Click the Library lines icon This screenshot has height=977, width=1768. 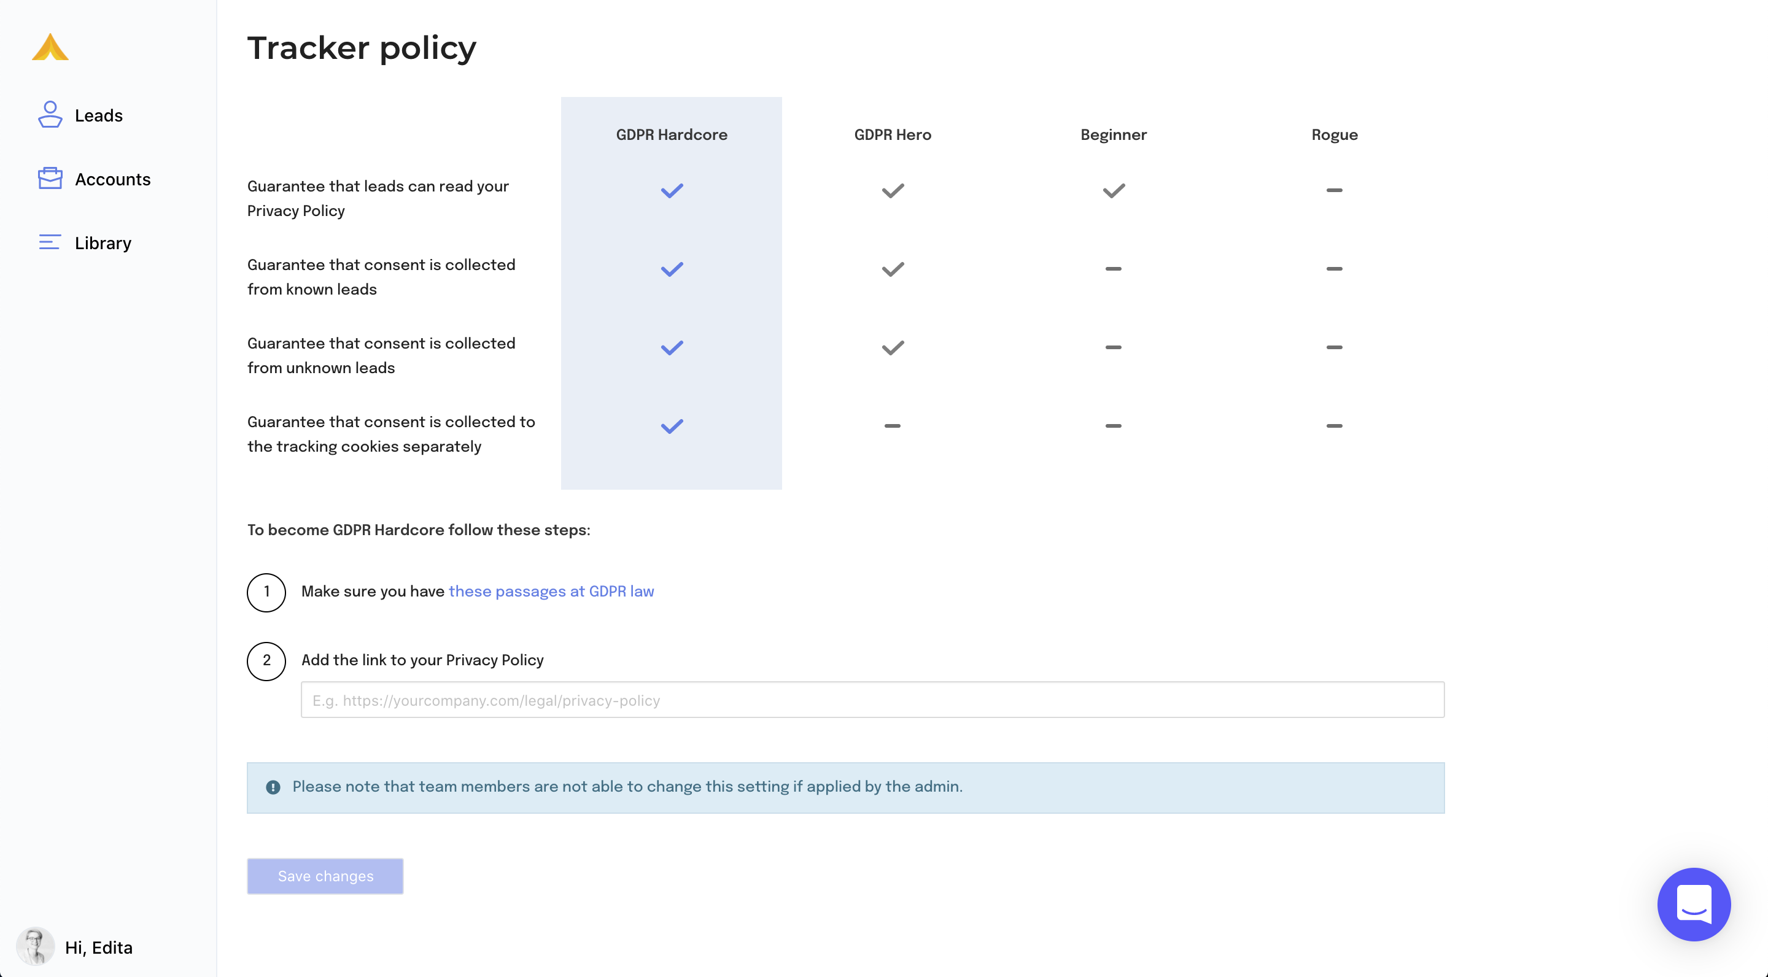(50, 242)
